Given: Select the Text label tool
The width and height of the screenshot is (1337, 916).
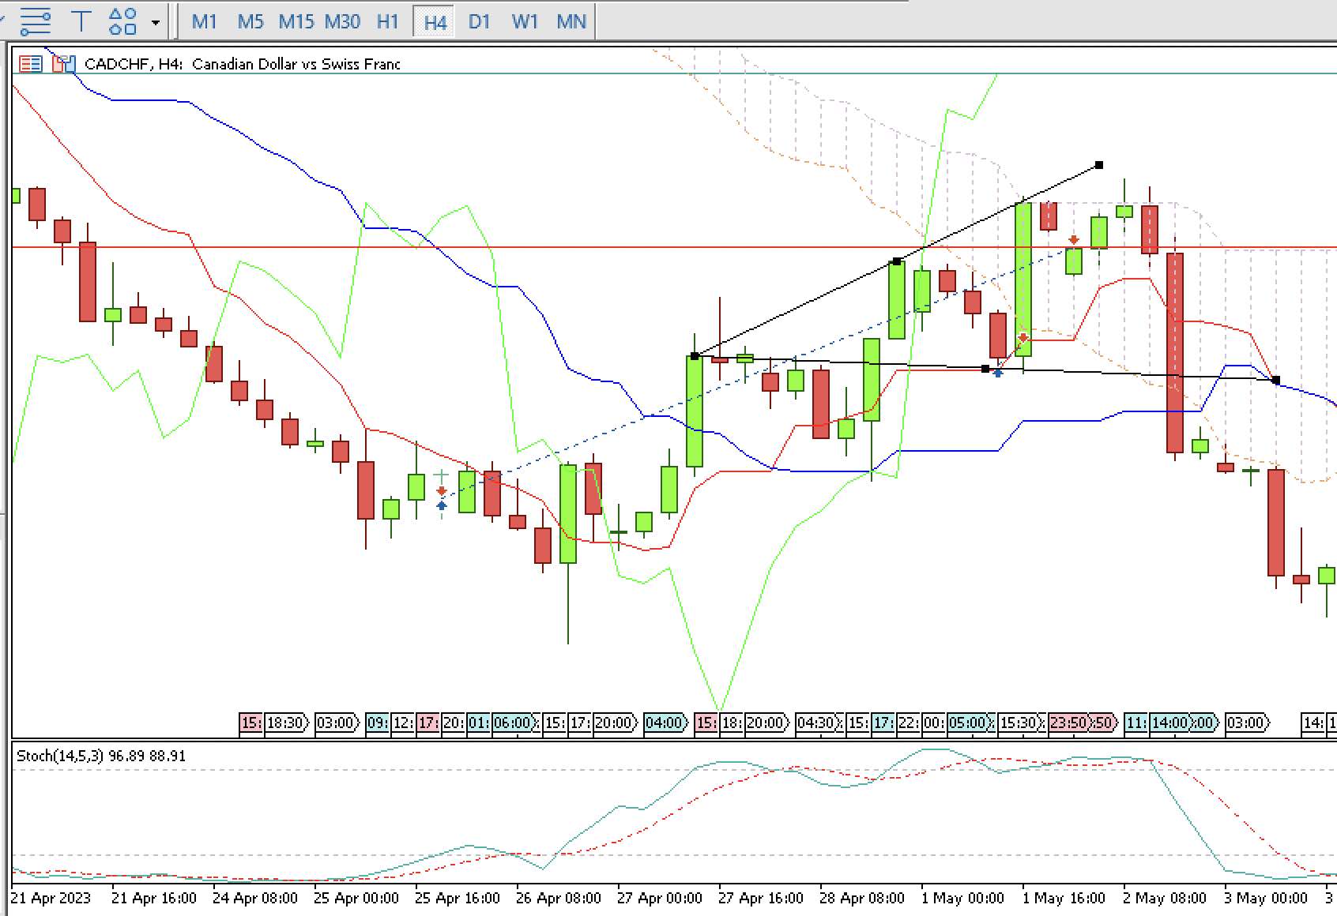Looking at the screenshot, I should (x=81, y=21).
